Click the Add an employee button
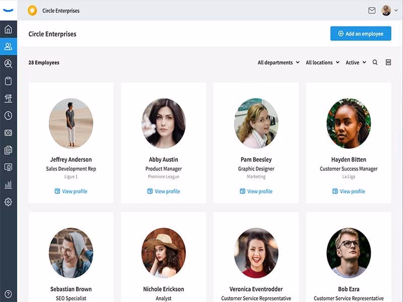The height and width of the screenshot is (302, 403). 361,33
